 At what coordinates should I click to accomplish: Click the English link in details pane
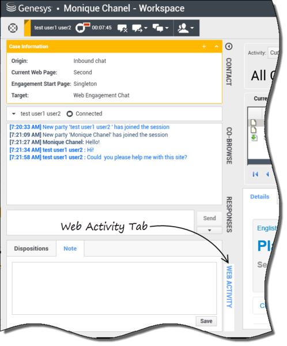(267, 228)
